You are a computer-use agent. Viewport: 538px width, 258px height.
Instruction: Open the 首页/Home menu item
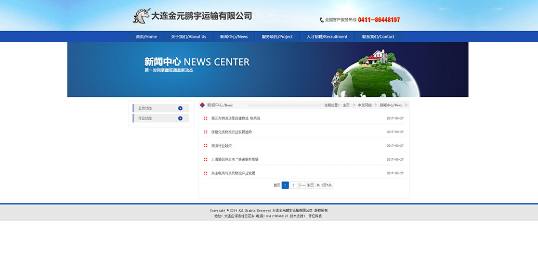click(146, 37)
